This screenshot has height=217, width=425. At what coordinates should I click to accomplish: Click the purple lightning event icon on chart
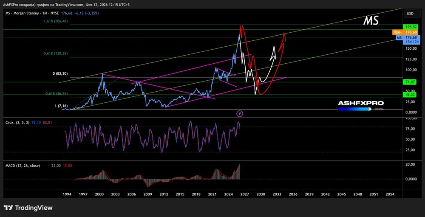point(240,113)
